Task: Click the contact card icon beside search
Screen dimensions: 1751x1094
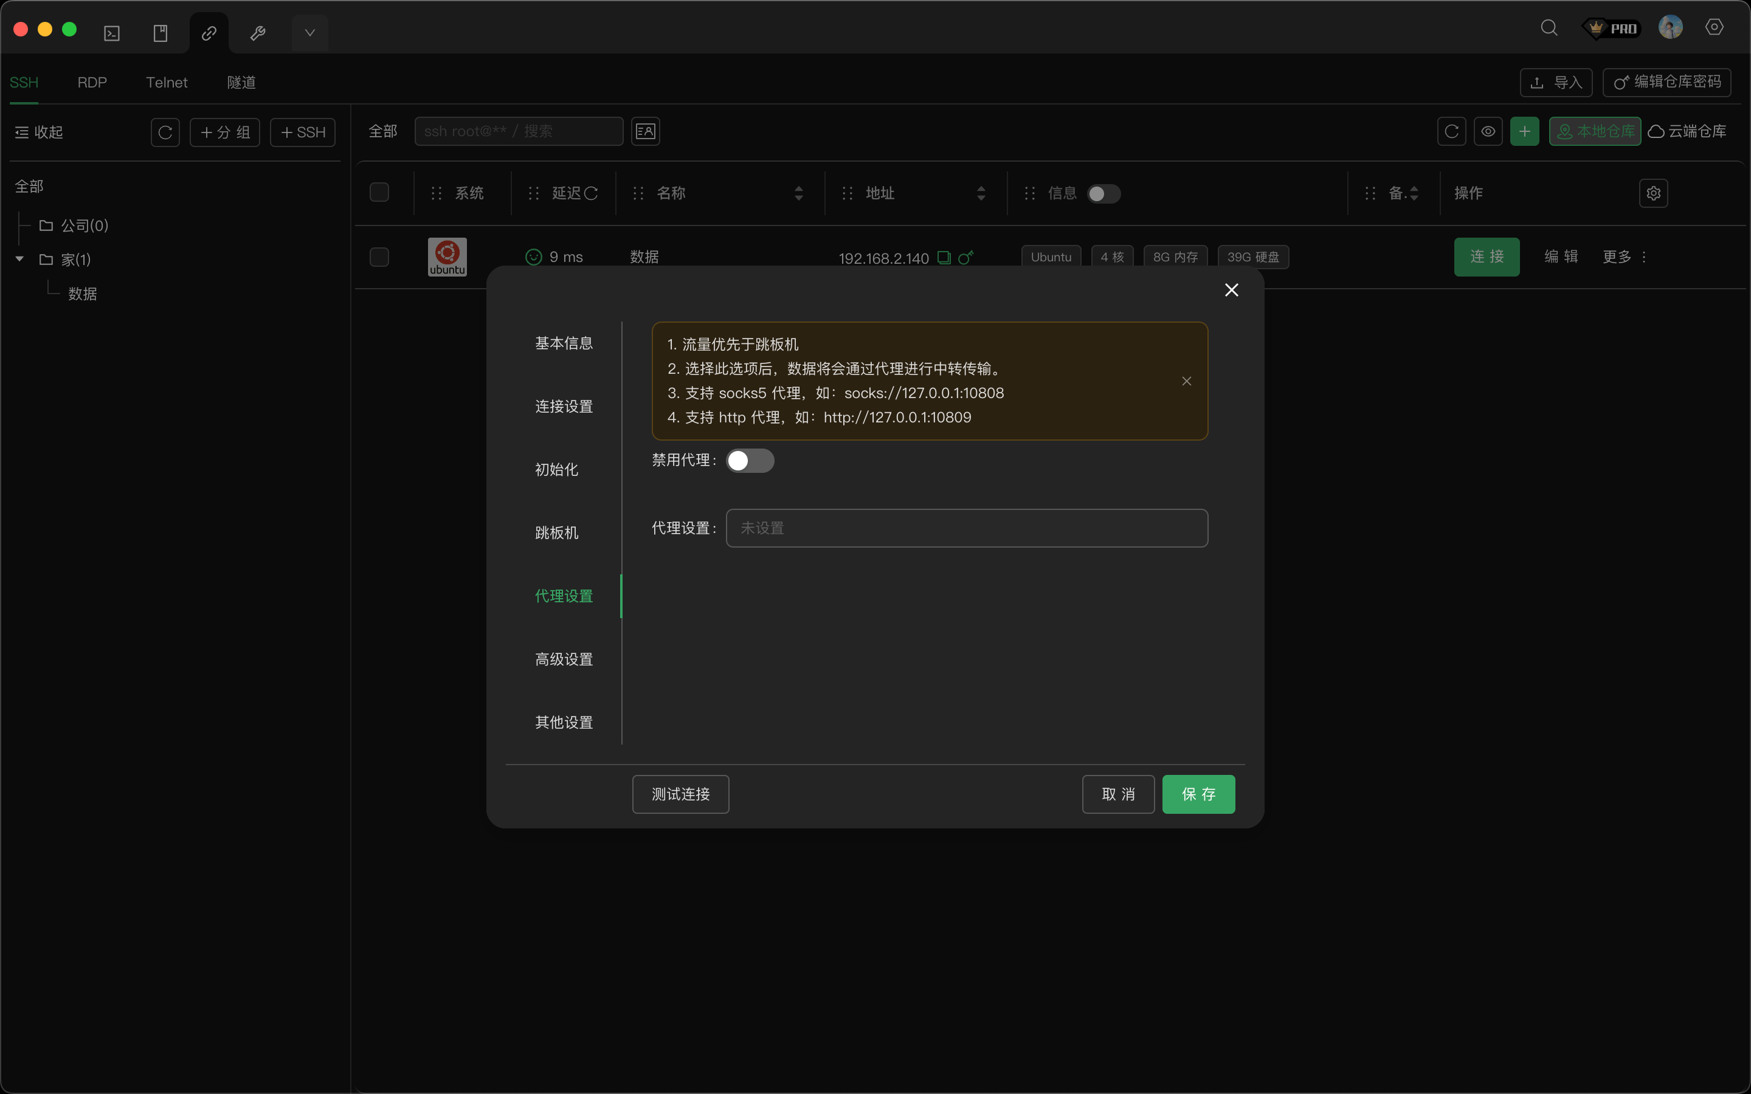Action: point(644,132)
